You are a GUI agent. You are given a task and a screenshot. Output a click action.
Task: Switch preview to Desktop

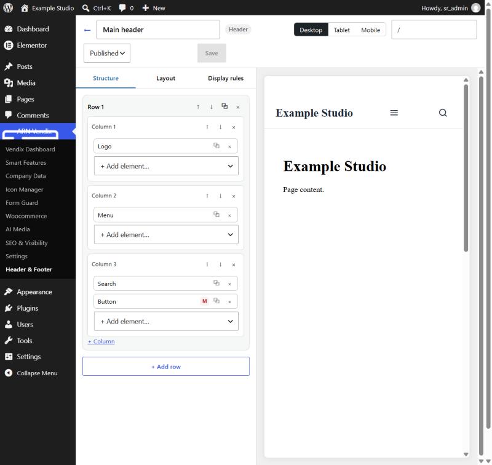pyautogui.click(x=311, y=30)
